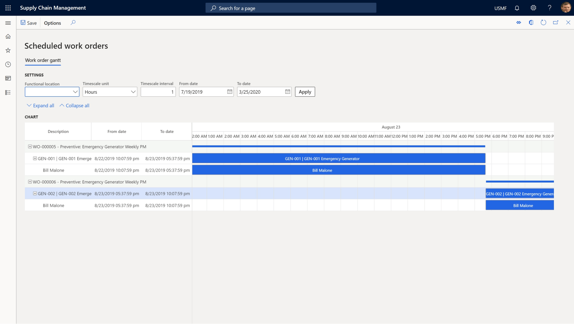
Task: Open the app launcher waffle icon
Action: (8, 8)
